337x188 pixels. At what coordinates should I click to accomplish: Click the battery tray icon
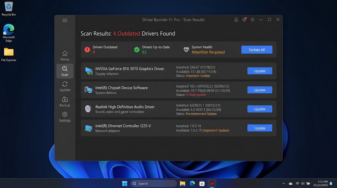click(x=308, y=184)
